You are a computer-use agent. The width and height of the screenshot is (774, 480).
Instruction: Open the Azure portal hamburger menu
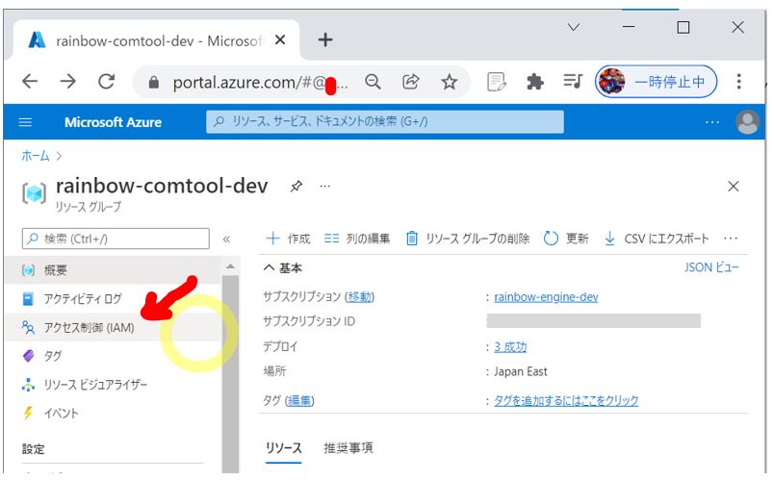(x=25, y=122)
